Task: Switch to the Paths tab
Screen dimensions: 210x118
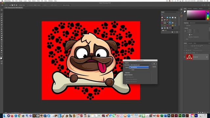Action: pos(195,43)
